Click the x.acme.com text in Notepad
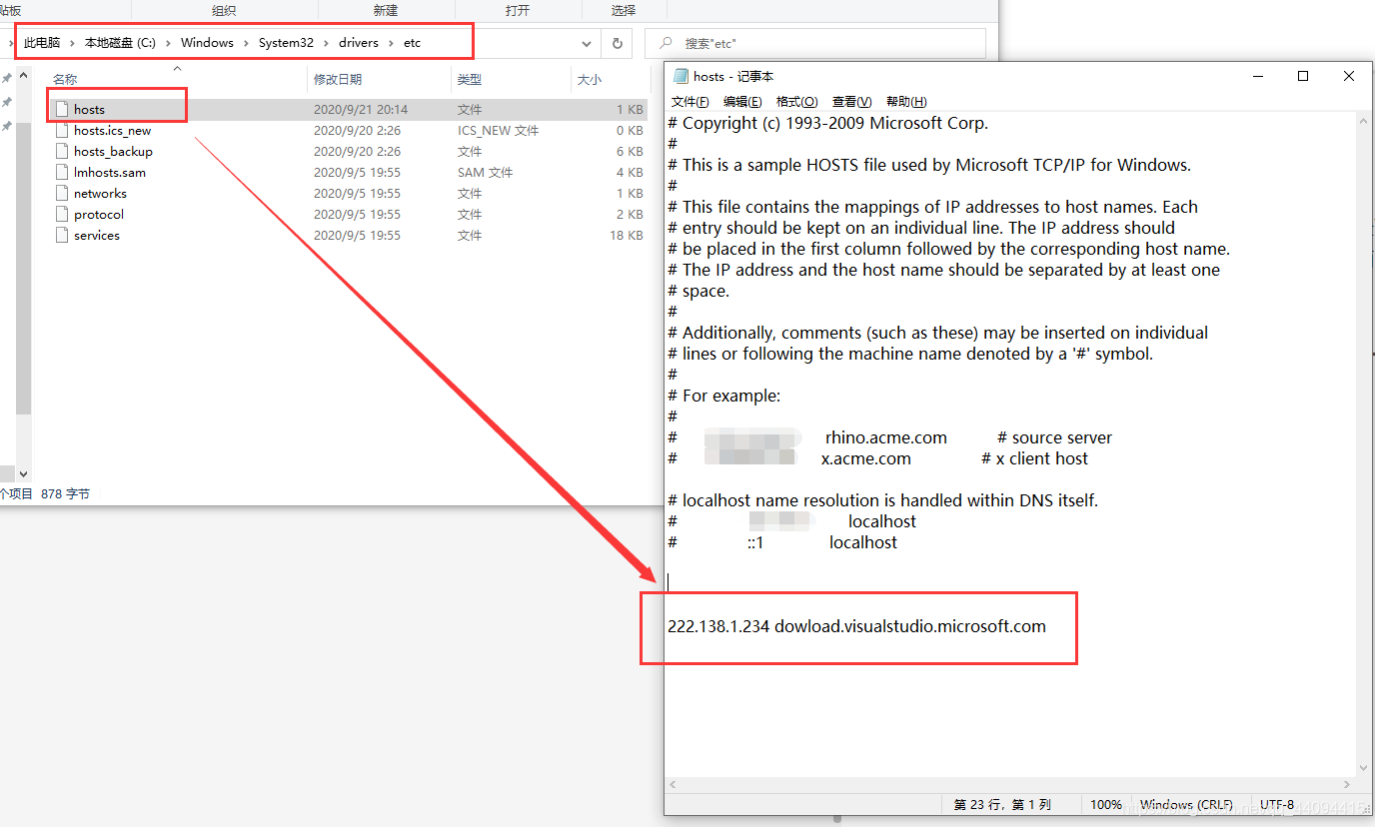This screenshot has height=827, width=1375. pyautogui.click(x=865, y=458)
